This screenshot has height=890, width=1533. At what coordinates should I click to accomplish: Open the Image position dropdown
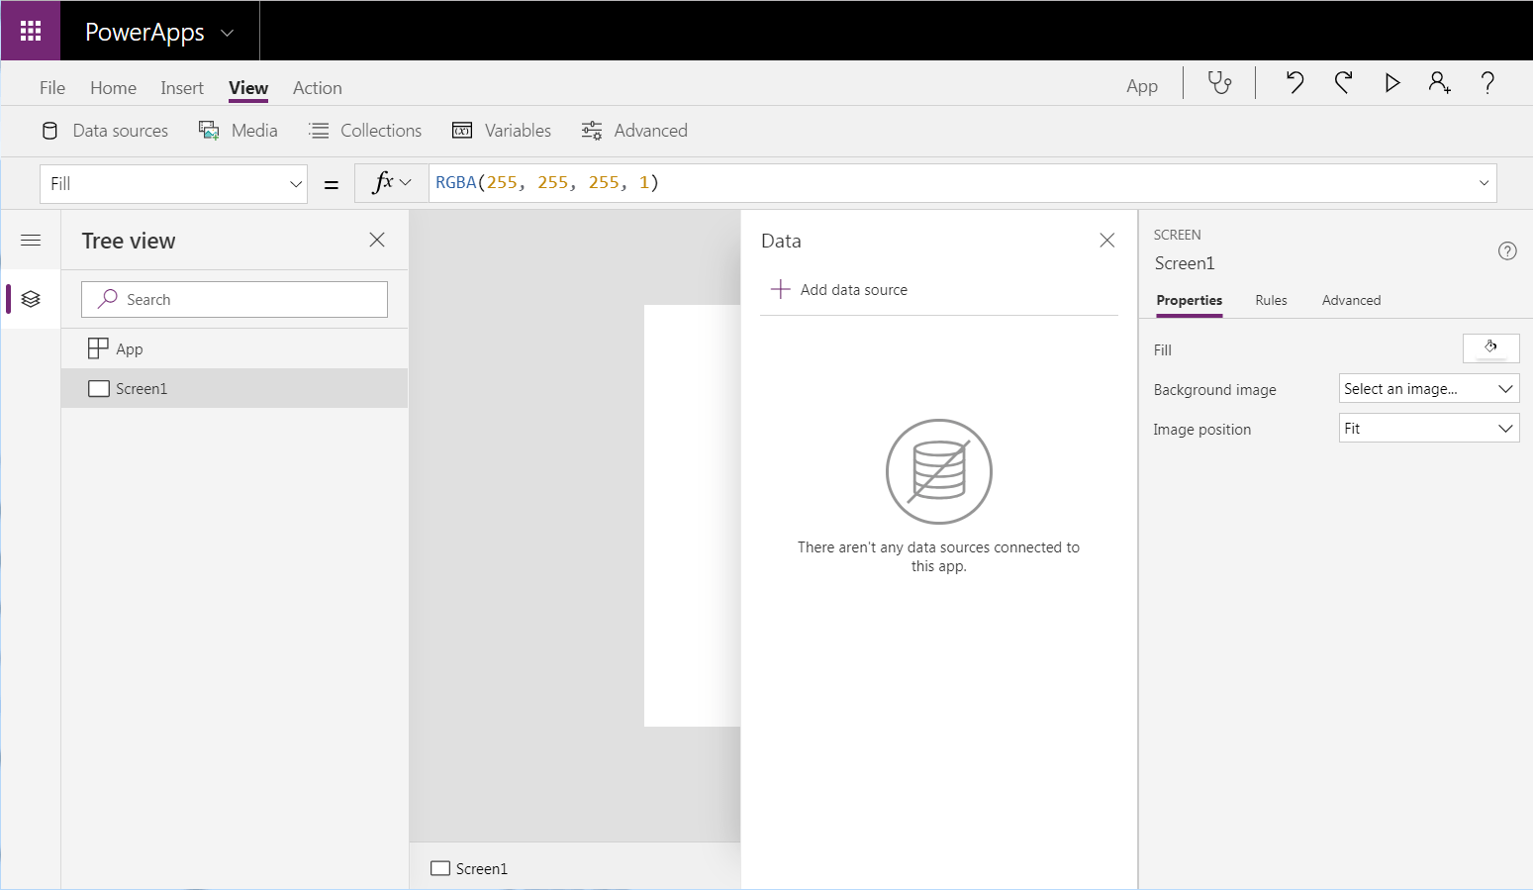click(1428, 427)
